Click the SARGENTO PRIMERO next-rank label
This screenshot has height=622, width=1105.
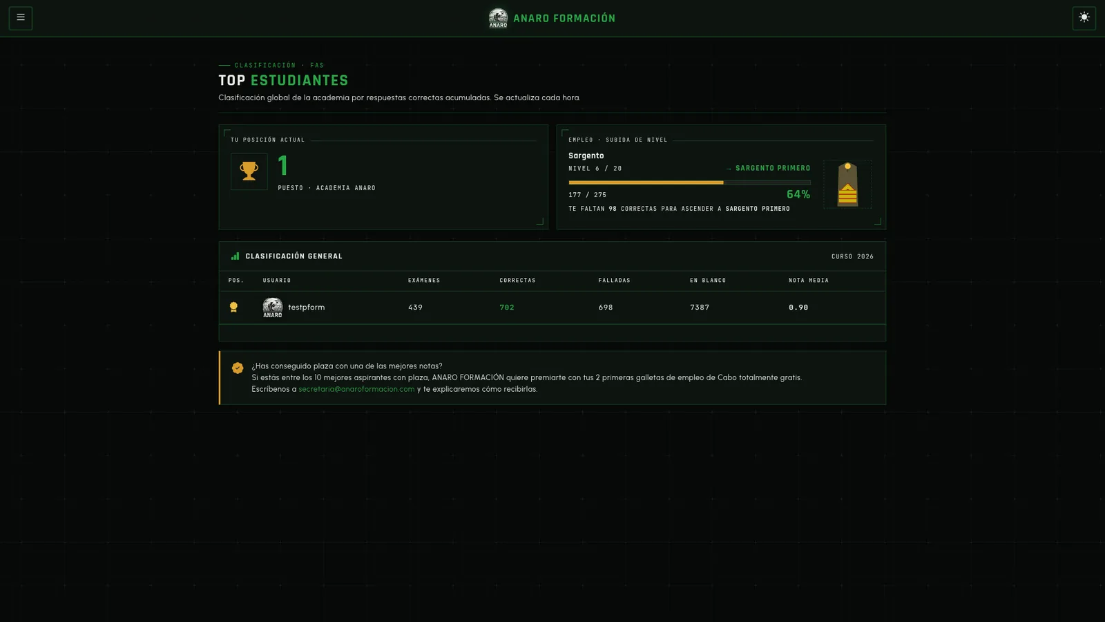point(773,169)
